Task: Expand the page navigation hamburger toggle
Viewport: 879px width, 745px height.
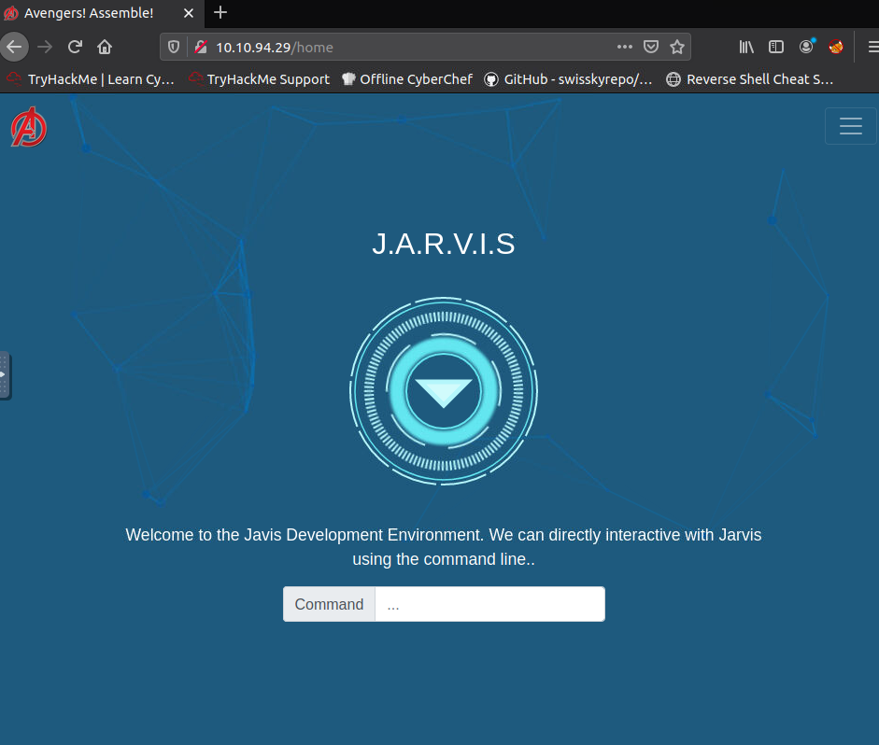Action: pos(850,126)
